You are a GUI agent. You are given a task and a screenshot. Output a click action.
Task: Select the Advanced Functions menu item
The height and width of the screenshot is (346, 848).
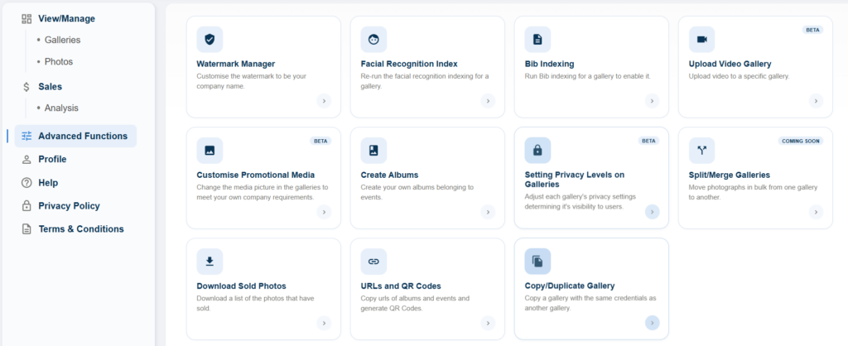[75, 137]
